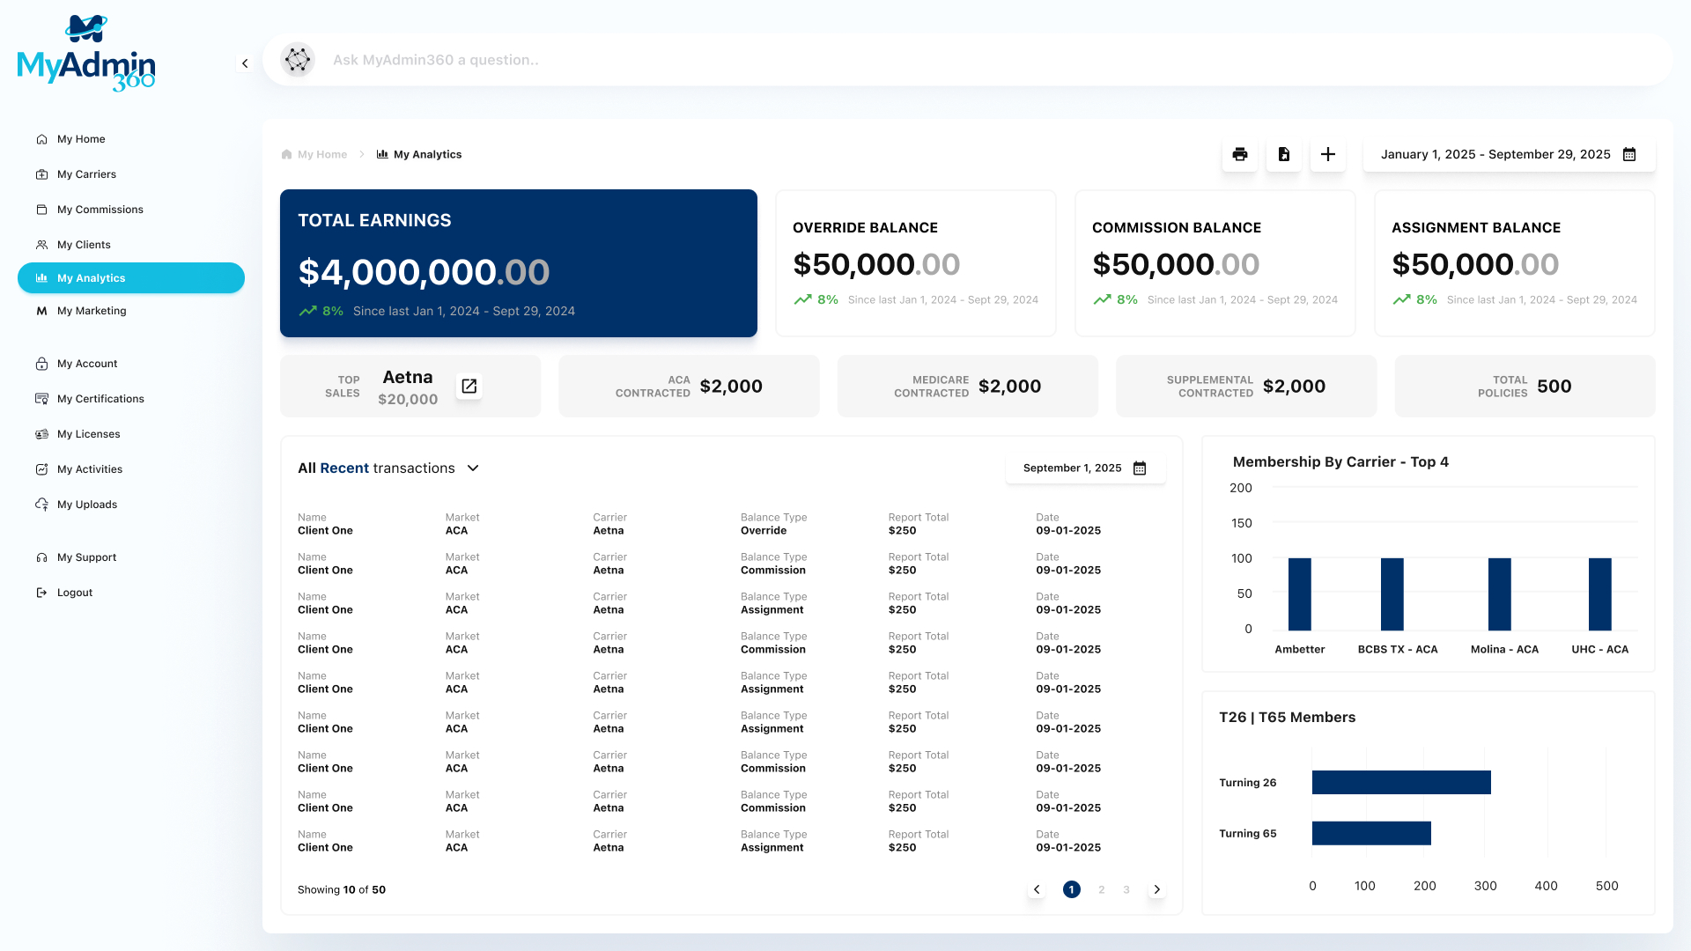Screen dimensions: 1691x951
Task: Click the My Home breadcrumb link
Action: [321, 154]
